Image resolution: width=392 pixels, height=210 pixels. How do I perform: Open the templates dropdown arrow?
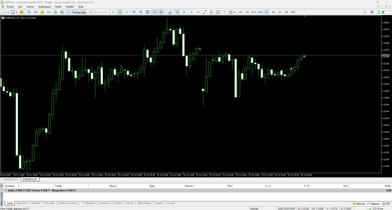[x=16, y=12]
